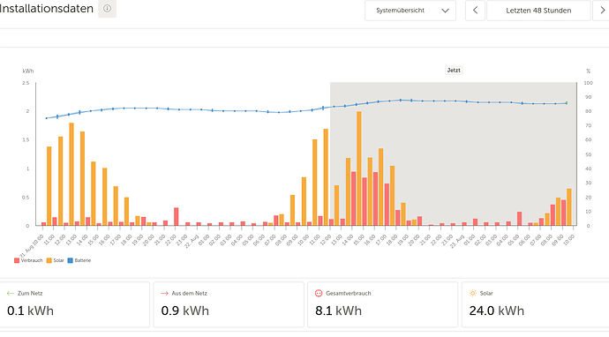Click the Aus dem Netz red arrow icon
Image resolution: width=609 pixels, height=337 pixels.
(x=164, y=293)
